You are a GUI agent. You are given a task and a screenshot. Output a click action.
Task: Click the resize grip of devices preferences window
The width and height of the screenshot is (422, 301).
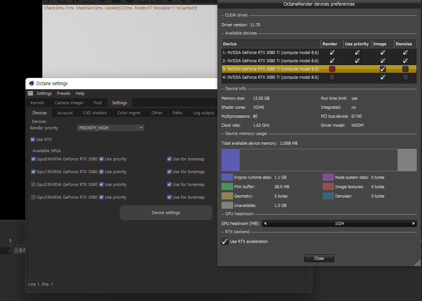coord(418,263)
